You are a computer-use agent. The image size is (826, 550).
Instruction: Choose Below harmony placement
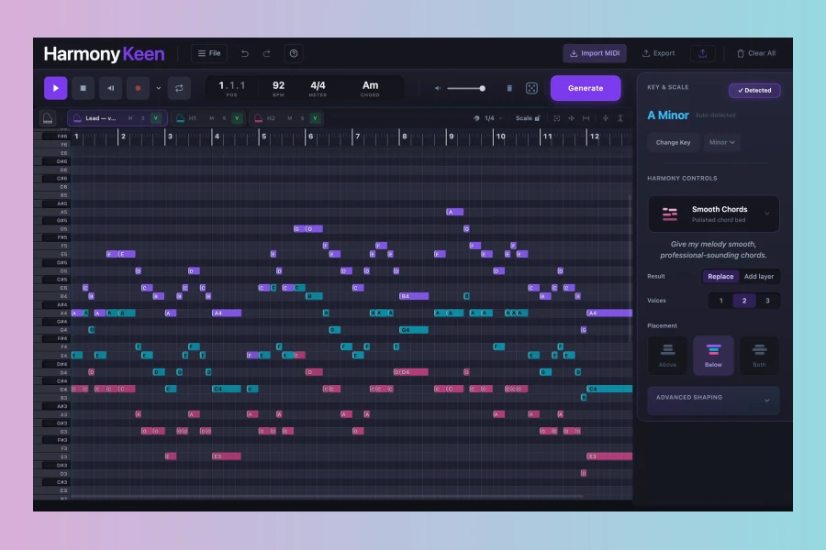(713, 356)
